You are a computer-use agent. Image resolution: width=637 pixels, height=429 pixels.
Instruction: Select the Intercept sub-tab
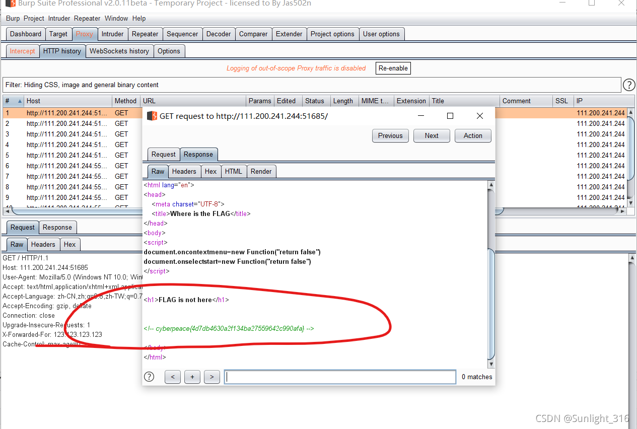[23, 51]
